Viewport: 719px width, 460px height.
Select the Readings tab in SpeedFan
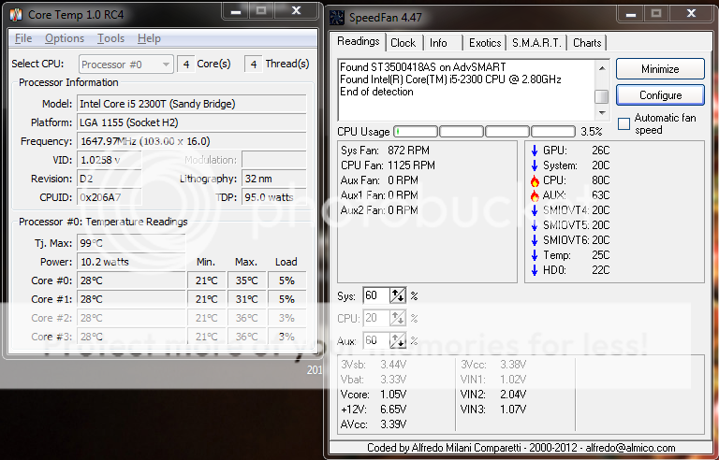[x=359, y=41]
